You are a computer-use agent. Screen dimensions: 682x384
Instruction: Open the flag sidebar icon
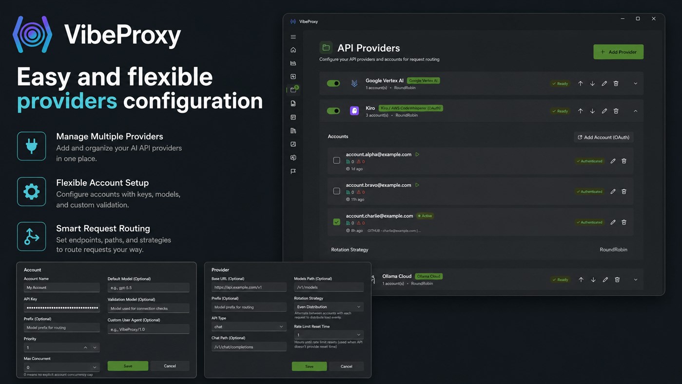pos(293,171)
